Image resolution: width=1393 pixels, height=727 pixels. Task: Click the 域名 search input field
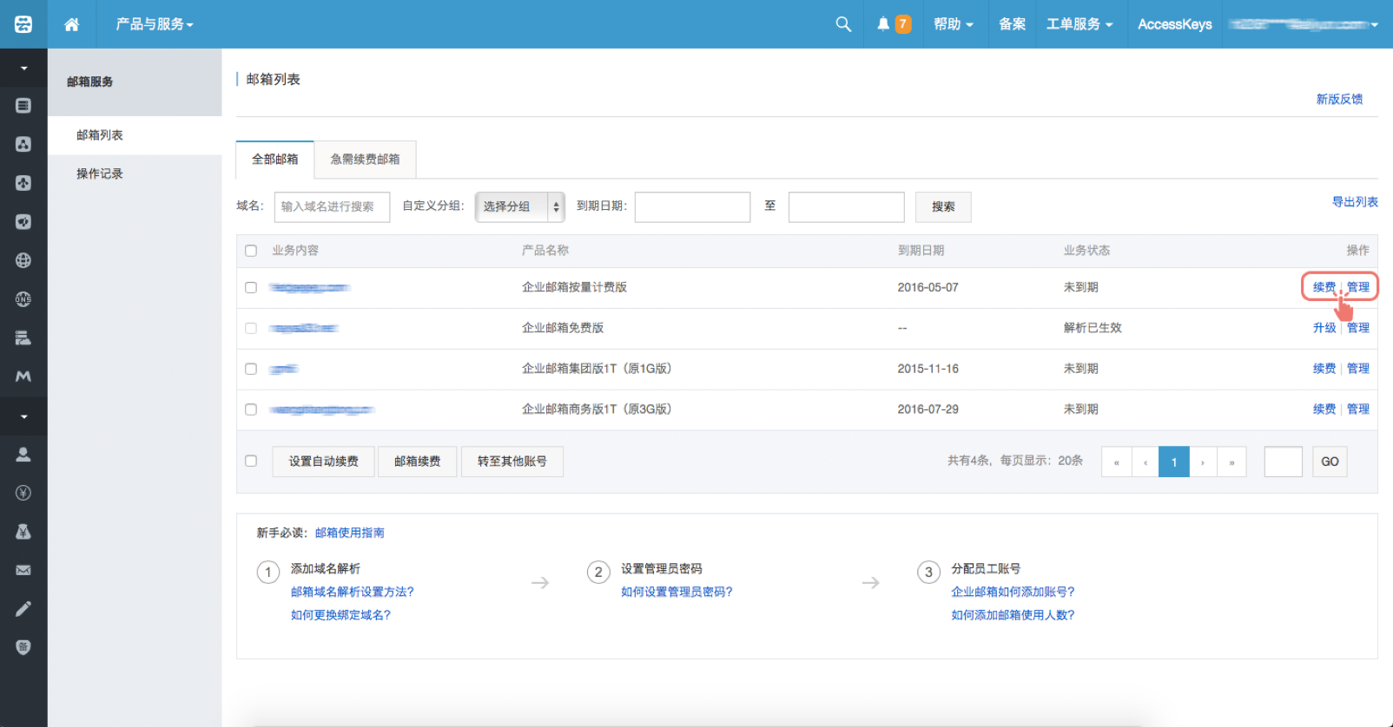point(332,206)
